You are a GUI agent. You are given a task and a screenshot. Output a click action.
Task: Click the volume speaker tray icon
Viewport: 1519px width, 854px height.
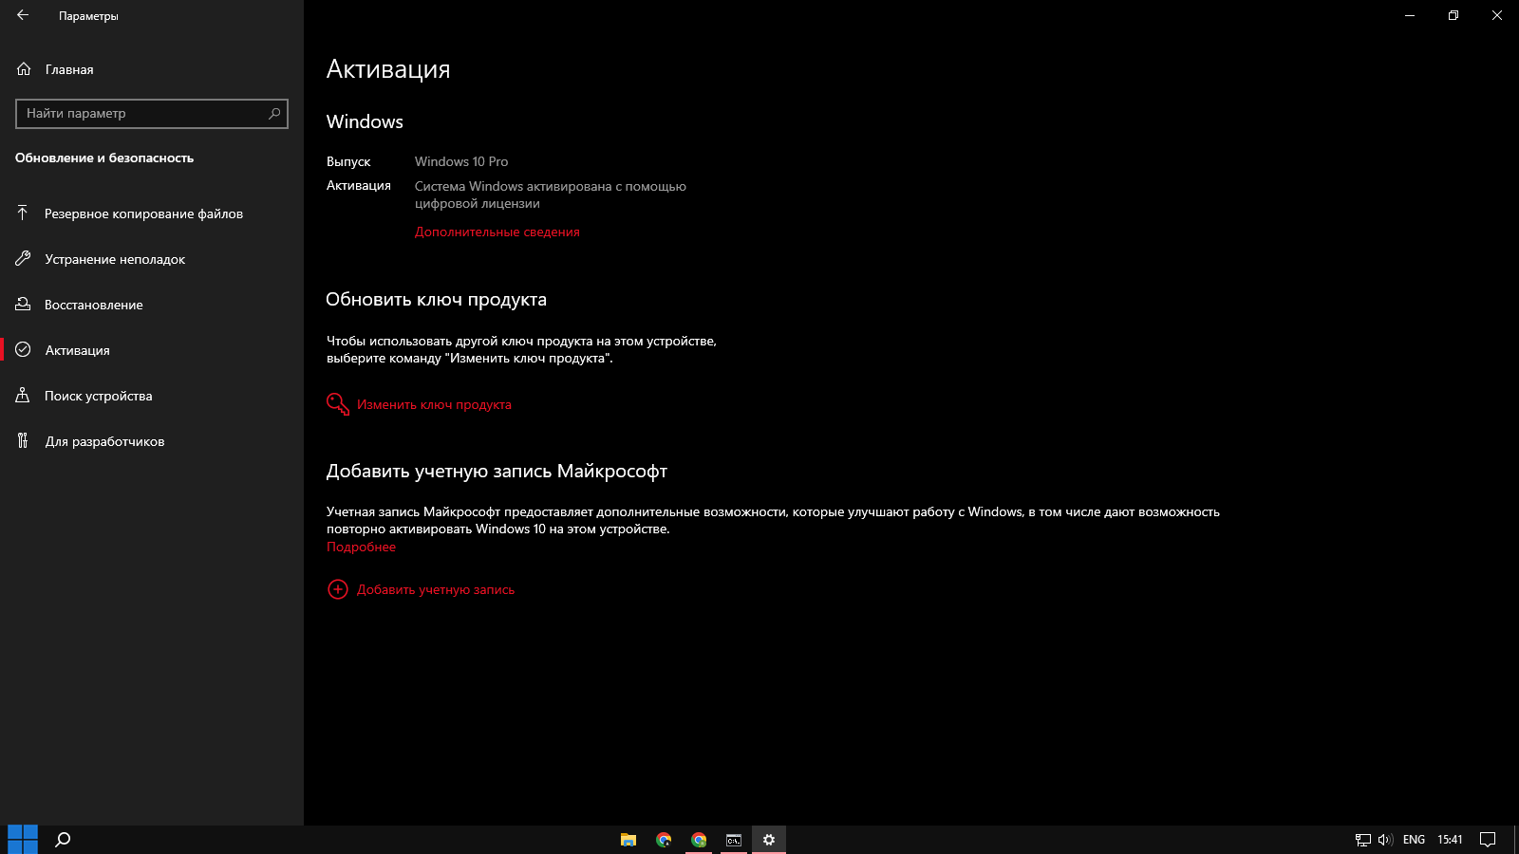pos(1385,840)
